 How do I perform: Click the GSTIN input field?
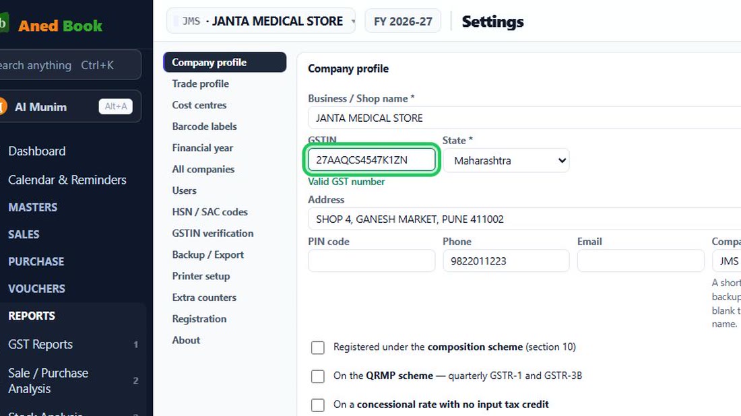[x=371, y=160]
